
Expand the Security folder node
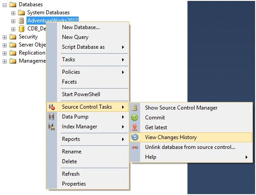click(5, 37)
